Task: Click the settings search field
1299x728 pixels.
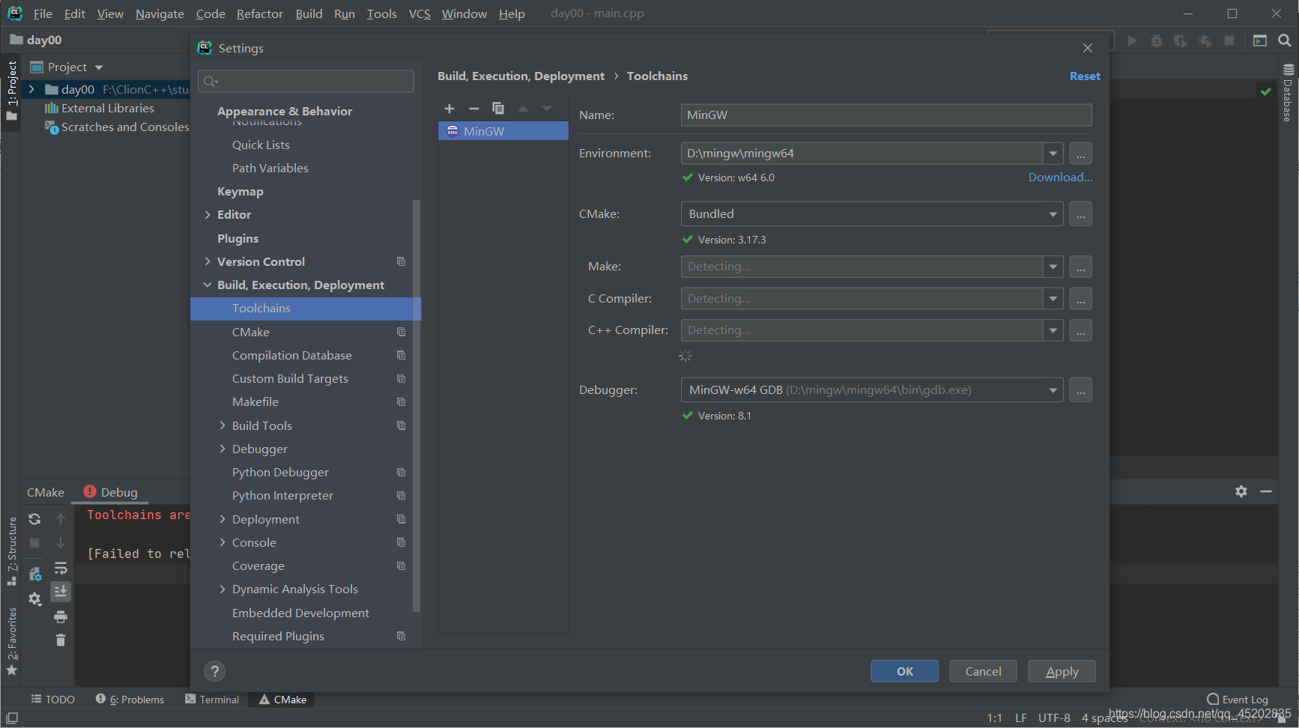Action: point(306,81)
